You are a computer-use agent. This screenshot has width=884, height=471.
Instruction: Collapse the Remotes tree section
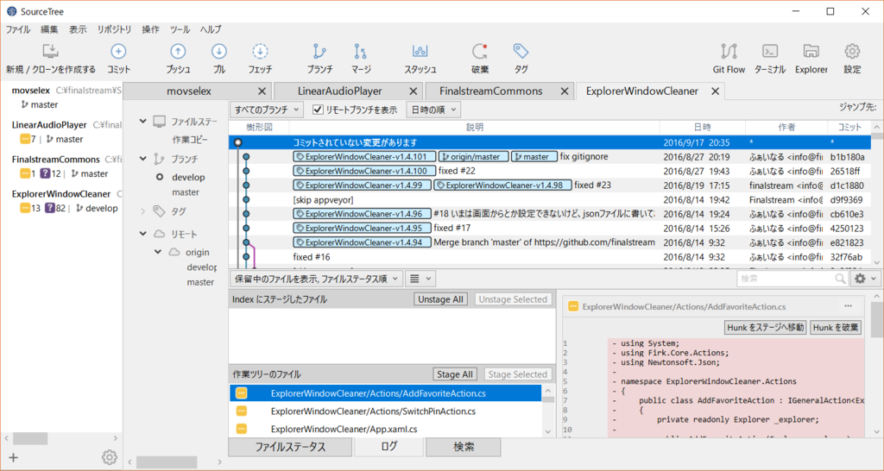(143, 233)
